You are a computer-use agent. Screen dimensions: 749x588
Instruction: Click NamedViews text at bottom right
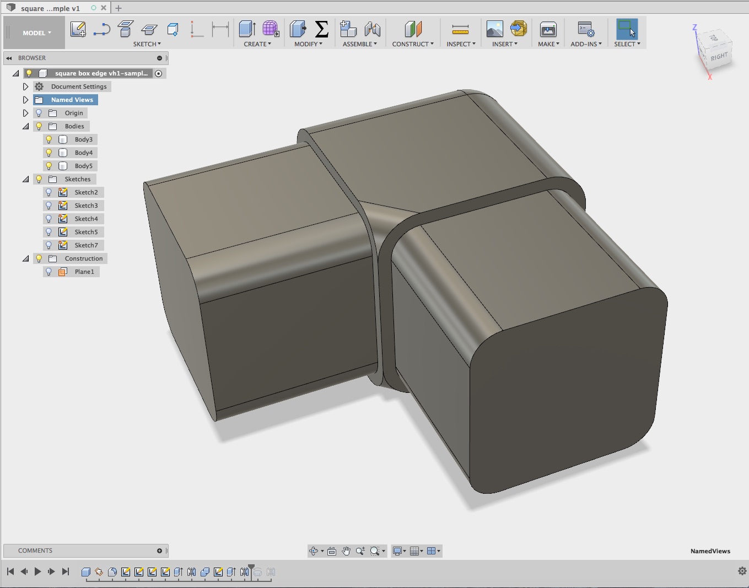pyautogui.click(x=710, y=551)
